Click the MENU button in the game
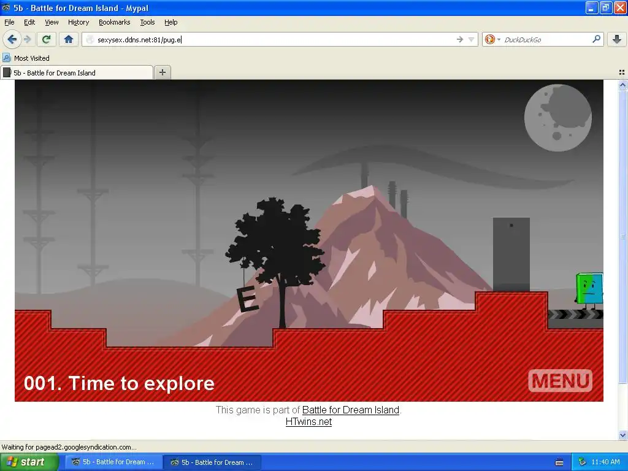628x471 pixels. [561, 380]
